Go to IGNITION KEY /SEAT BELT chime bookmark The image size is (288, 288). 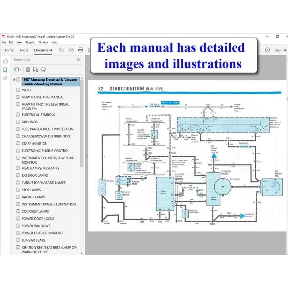tap(49, 250)
